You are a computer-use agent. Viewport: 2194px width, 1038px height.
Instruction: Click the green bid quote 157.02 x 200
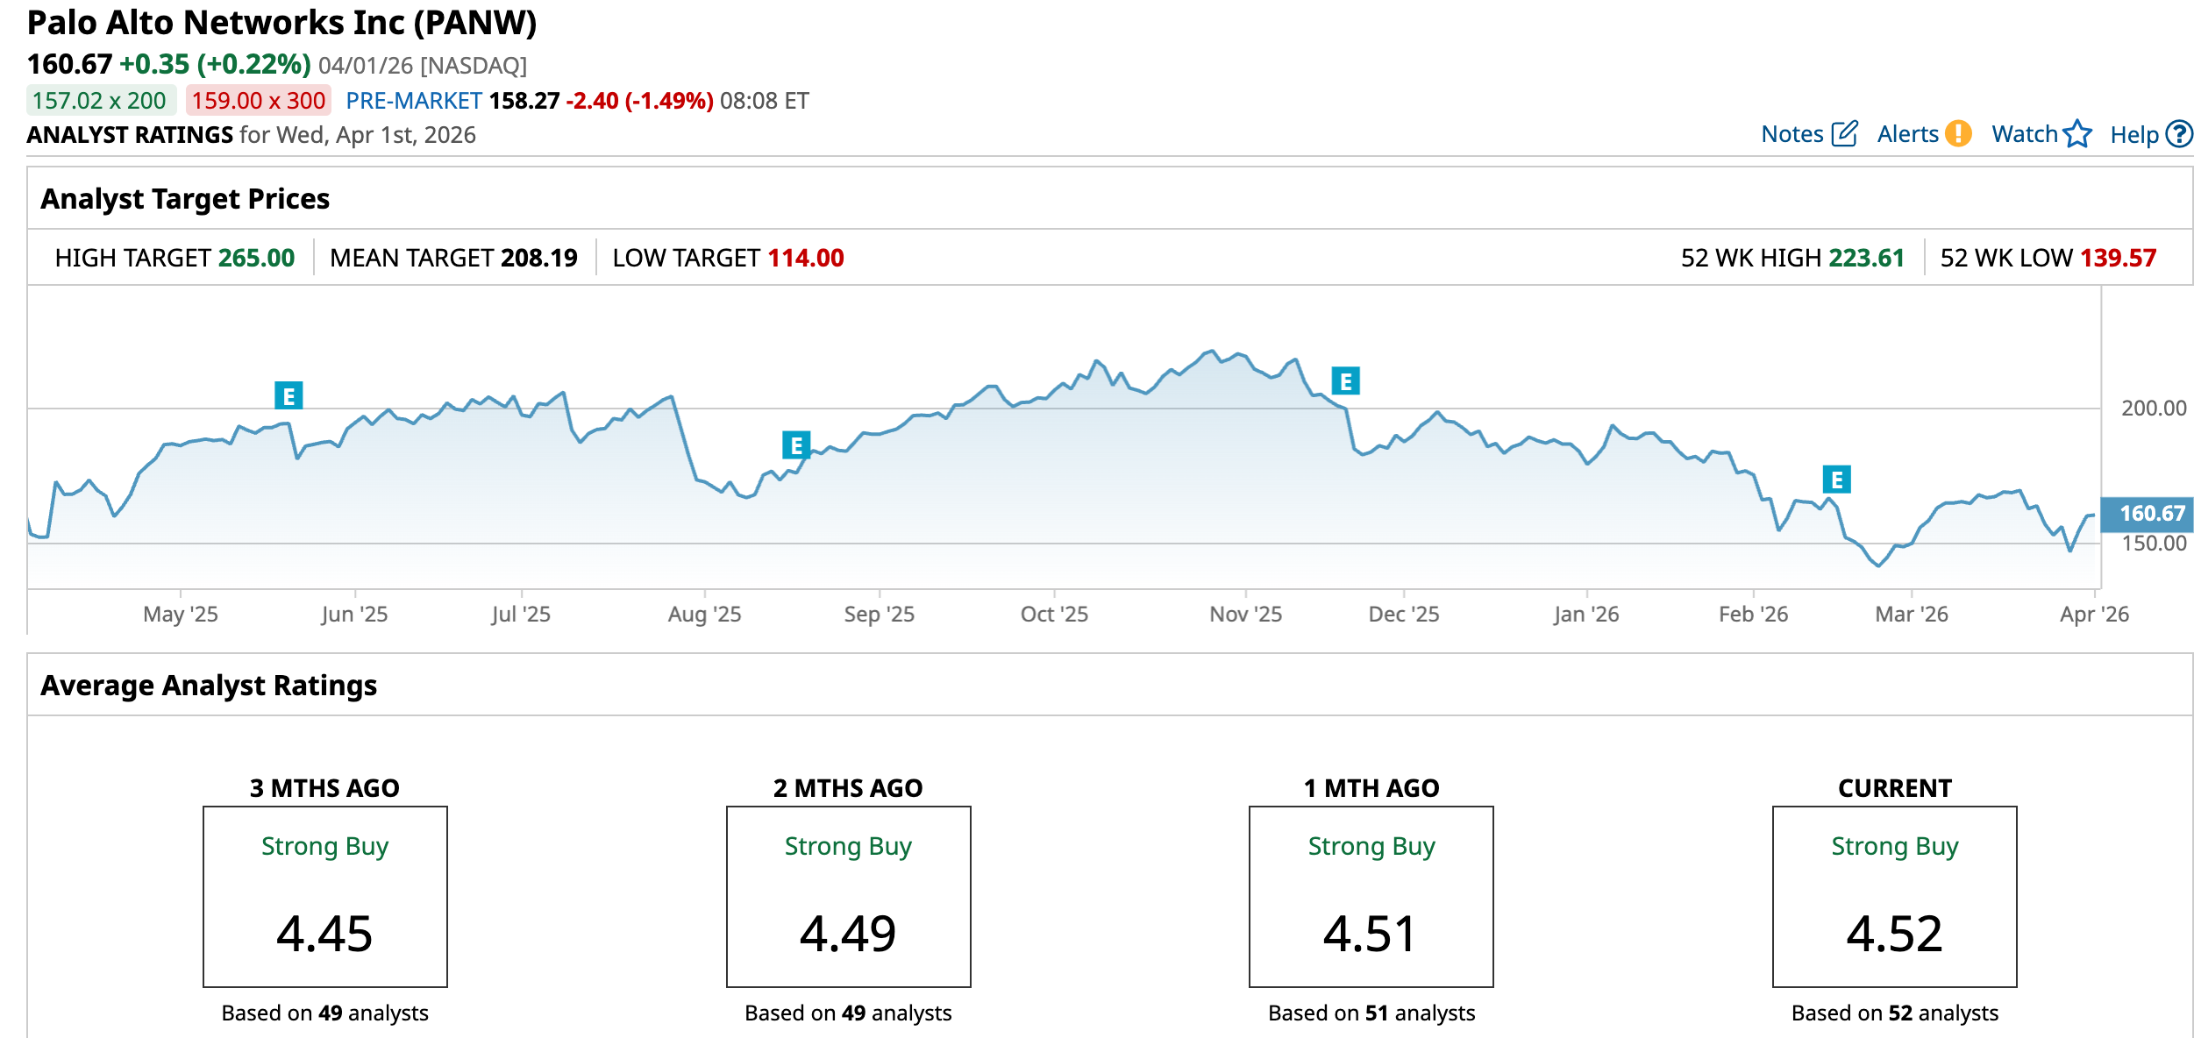click(x=100, y=101)
